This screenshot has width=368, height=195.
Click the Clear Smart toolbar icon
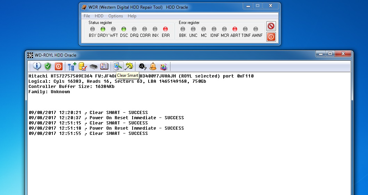click(118, 66)
